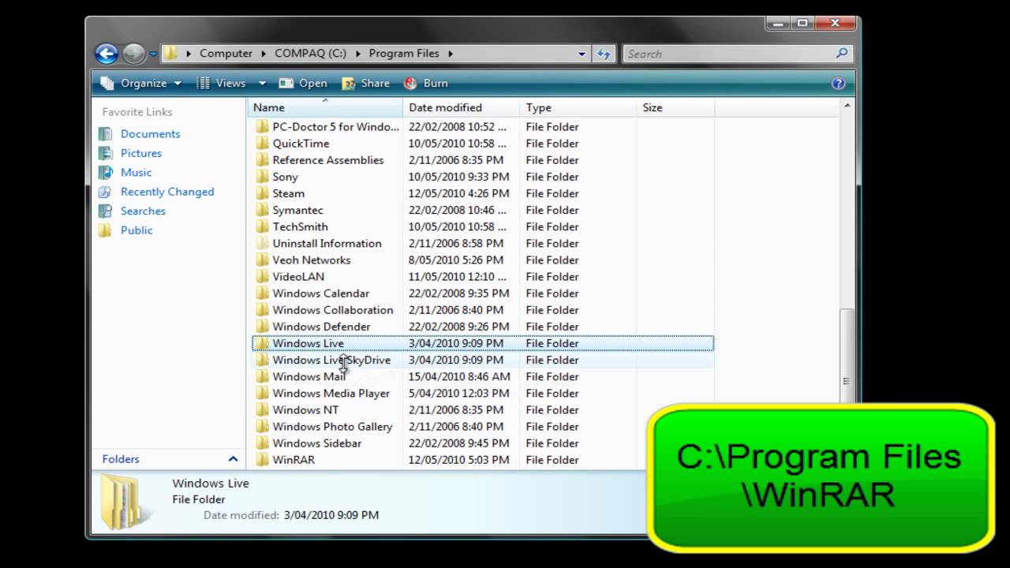Select the Windows Media Player folder icon

[262, 393]
